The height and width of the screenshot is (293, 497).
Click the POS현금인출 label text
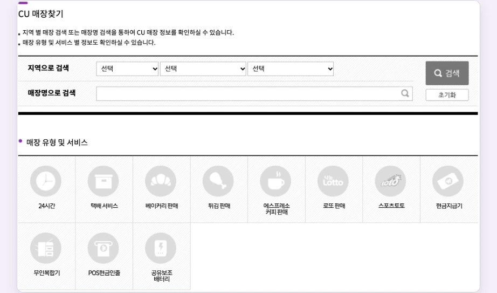[x=104, y=272]
